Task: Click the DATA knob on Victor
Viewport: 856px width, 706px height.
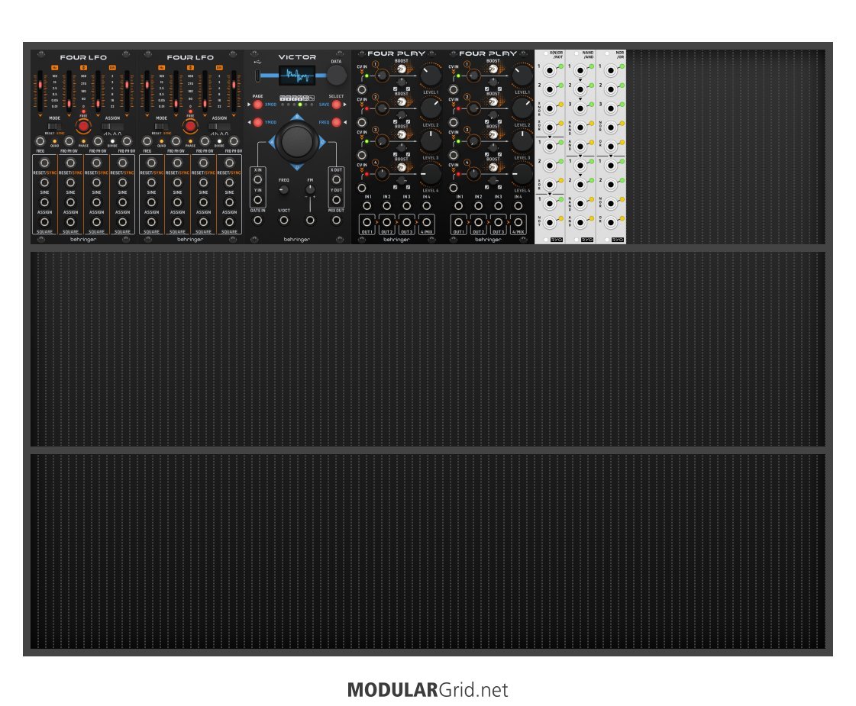Action: pyautogui.click(x=336, y=75)
